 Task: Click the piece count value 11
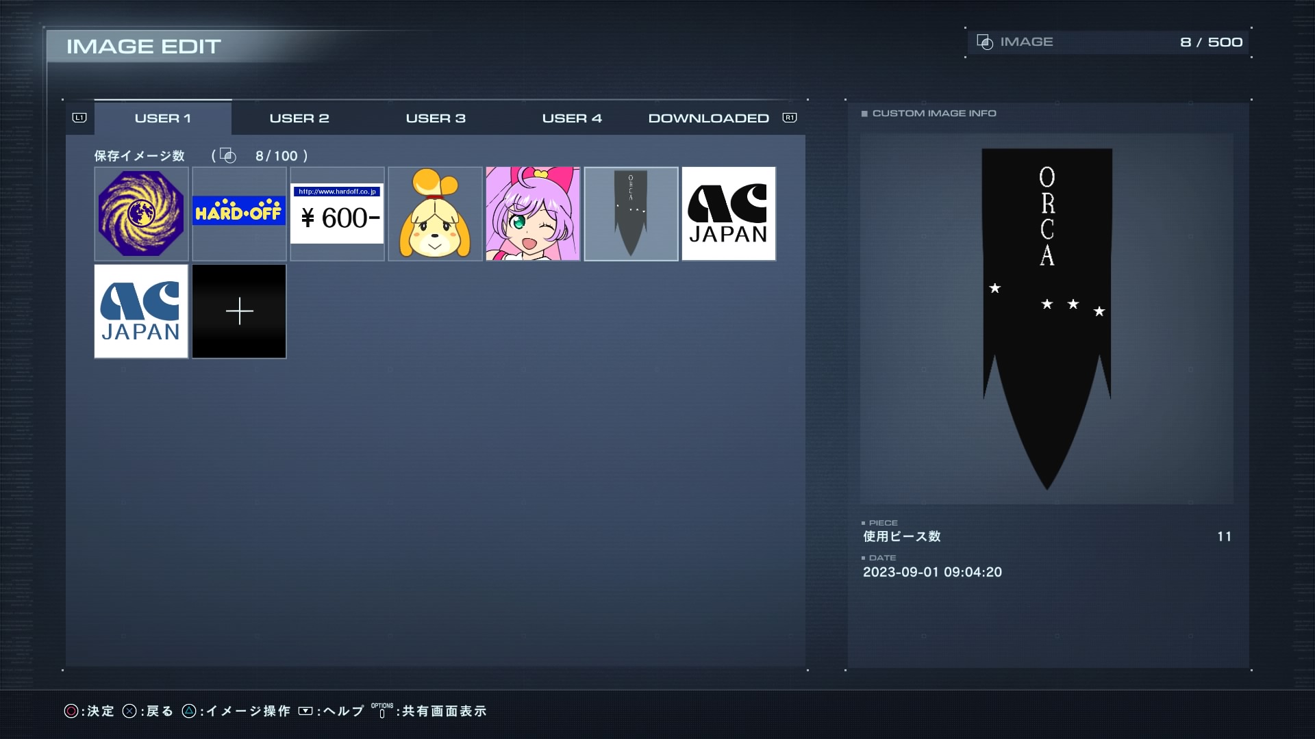1224,536
